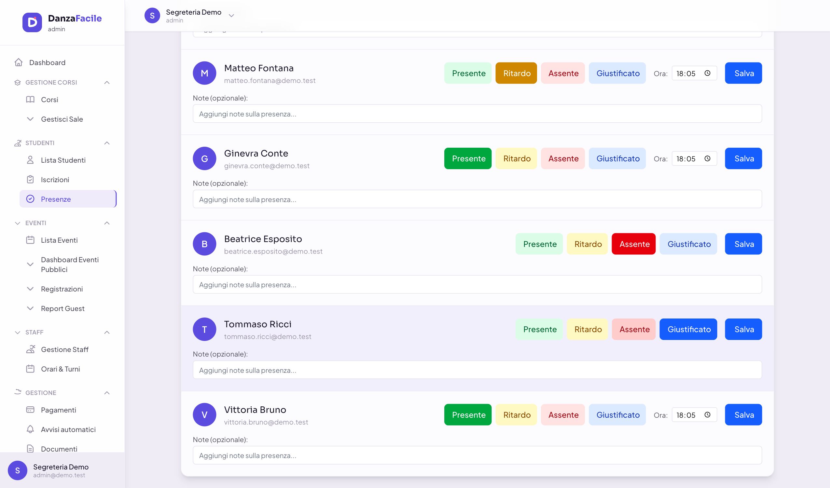830x488 pixels.
Task: Collapse the GESTIONE CORSI section
Action: (x=107, y=82)
